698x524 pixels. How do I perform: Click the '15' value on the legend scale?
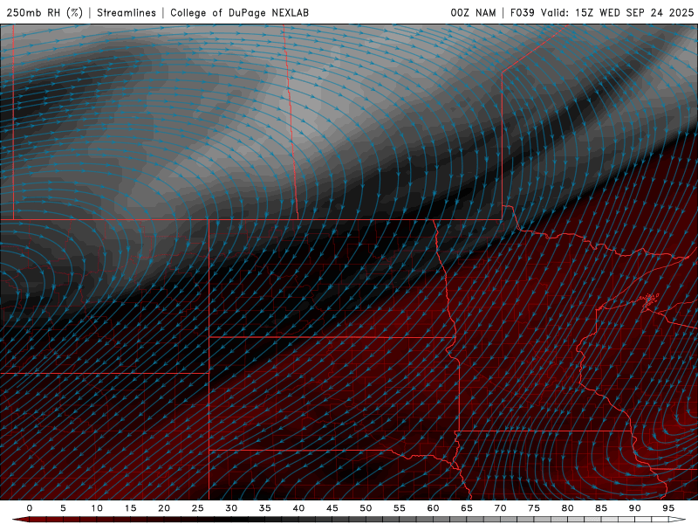pyautogui.click(x=130, y=508)
